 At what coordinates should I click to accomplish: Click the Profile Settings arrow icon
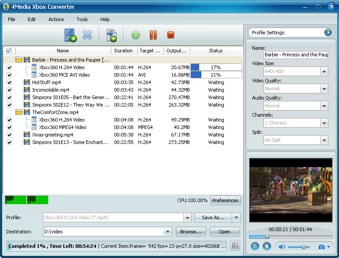(328, 33)
